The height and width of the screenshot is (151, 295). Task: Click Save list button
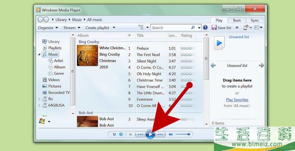(x=221, y=28)
